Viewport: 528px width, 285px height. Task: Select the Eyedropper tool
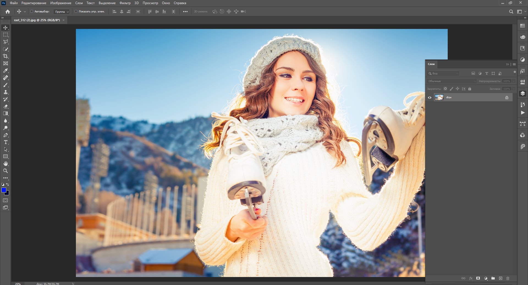click(x=5, y=70)
